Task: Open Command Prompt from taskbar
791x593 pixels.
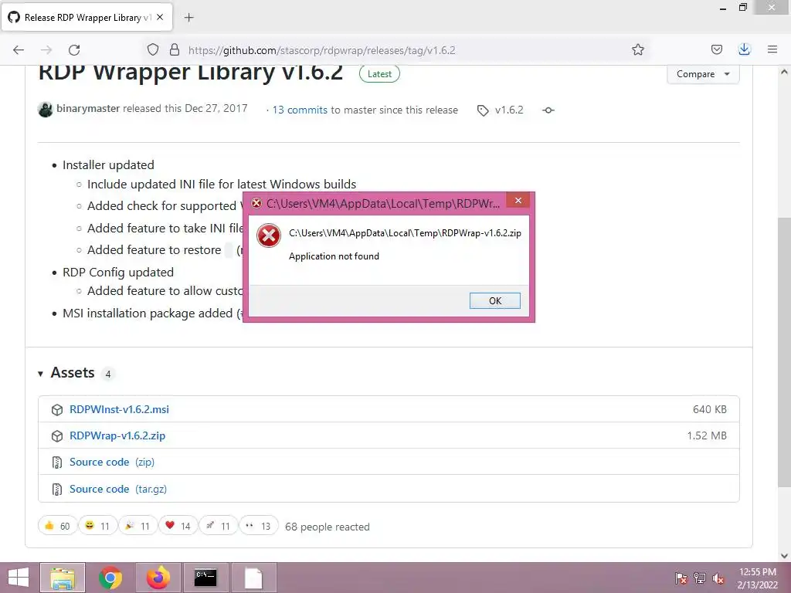Action: 205,578
